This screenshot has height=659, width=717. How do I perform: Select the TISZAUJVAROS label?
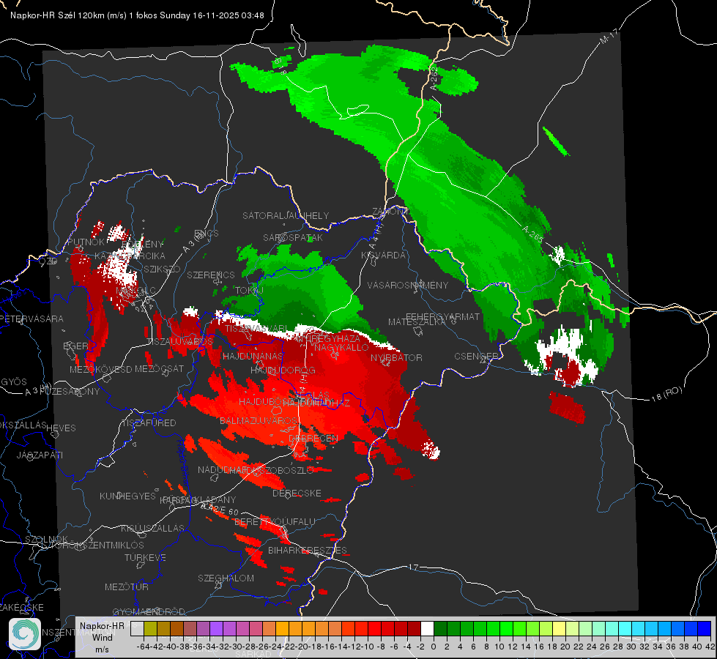[x=180, y=342]
